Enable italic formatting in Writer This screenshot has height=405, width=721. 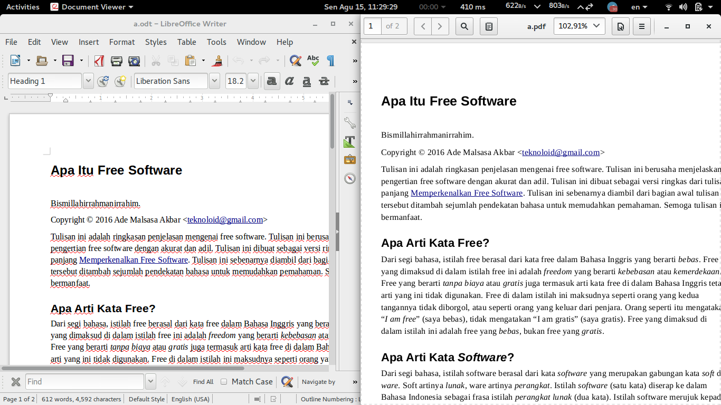click(x=289, y=81)
